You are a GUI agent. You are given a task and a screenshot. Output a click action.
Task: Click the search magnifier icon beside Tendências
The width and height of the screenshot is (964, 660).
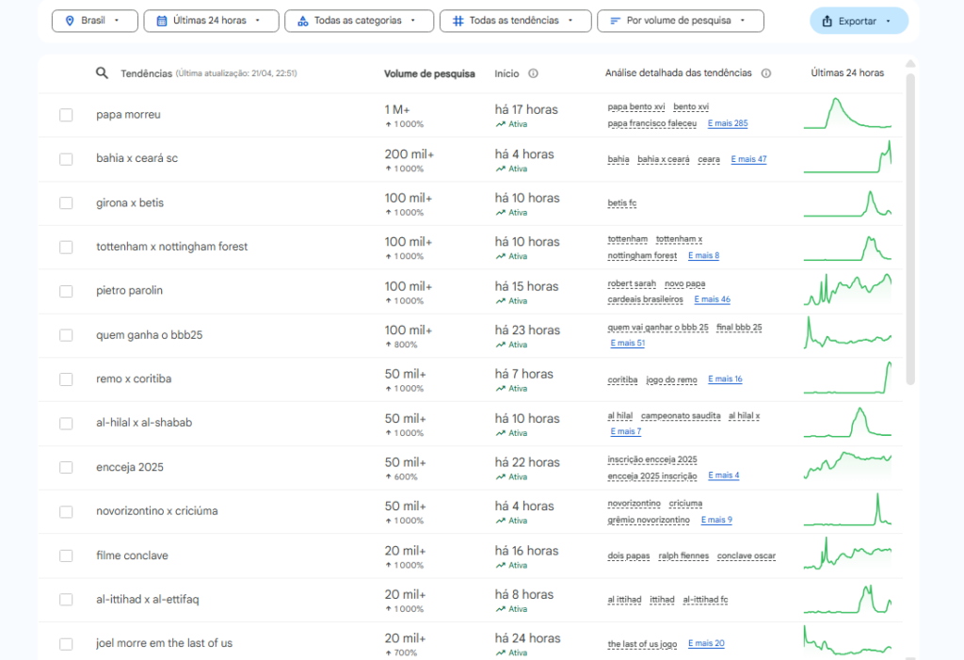click(103, 73)
